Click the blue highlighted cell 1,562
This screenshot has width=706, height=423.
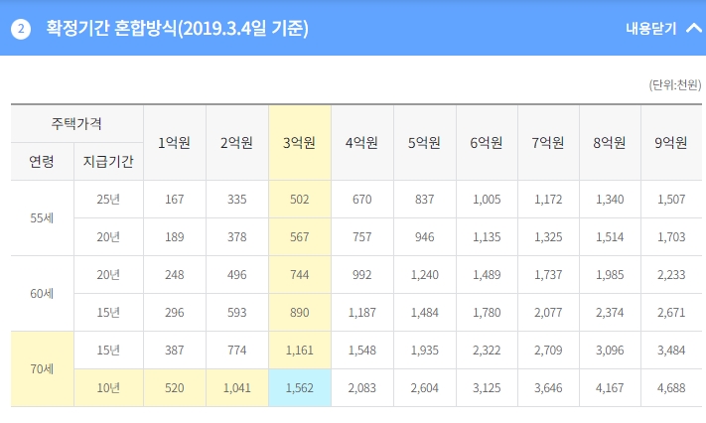(x=300, y=388)
